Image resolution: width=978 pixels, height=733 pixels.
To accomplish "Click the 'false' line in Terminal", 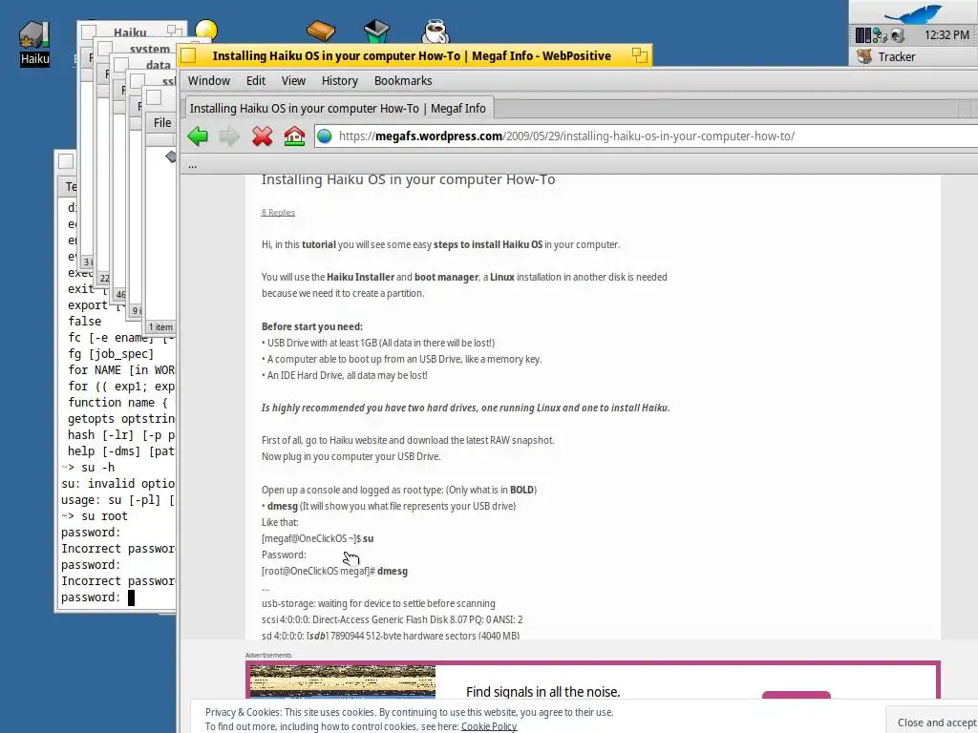I will [x=84, y=321].
